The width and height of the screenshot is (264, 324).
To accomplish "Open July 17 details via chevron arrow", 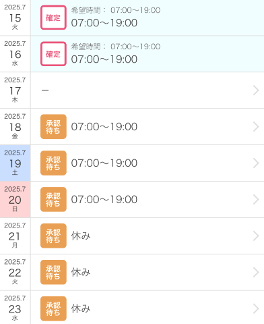I will (x=256, y=90).
